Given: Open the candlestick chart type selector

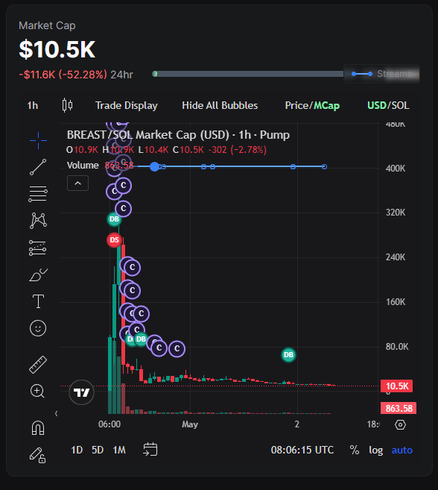Looking at the screenshot, I should pyautogui.click(x=67, y=105).
